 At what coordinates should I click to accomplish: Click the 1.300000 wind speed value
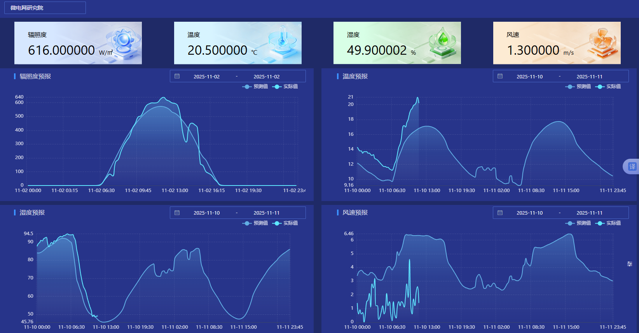(x=533, y=50)
